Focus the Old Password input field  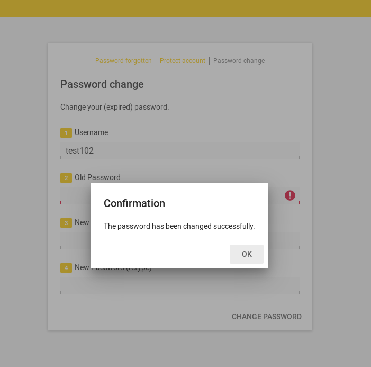tap(75, 195)
